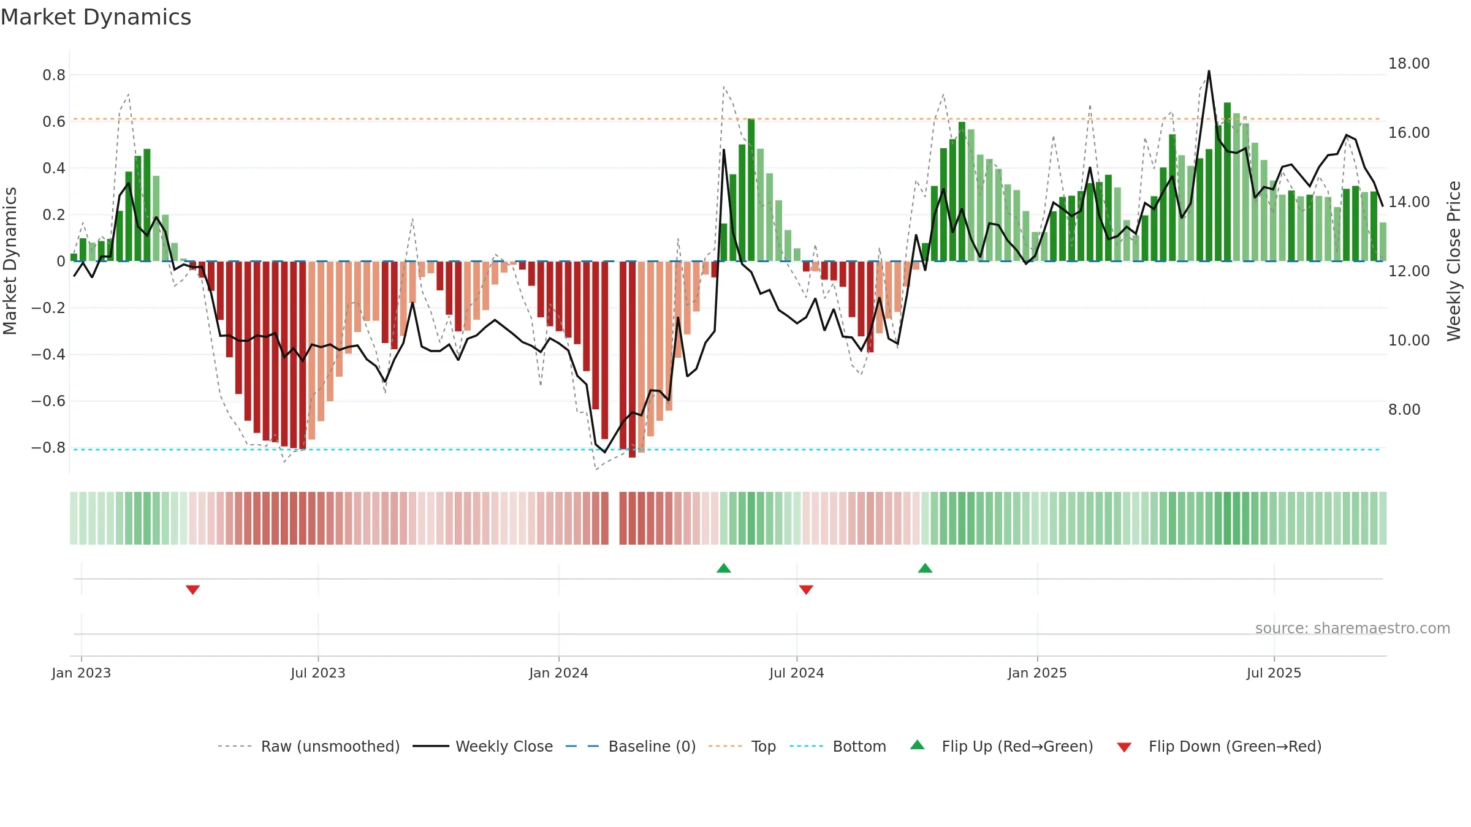Select the red flip-down marker at Jul 2024
Image resolution: width=1471 pixels, height=827 pixels.
point(806,589)
